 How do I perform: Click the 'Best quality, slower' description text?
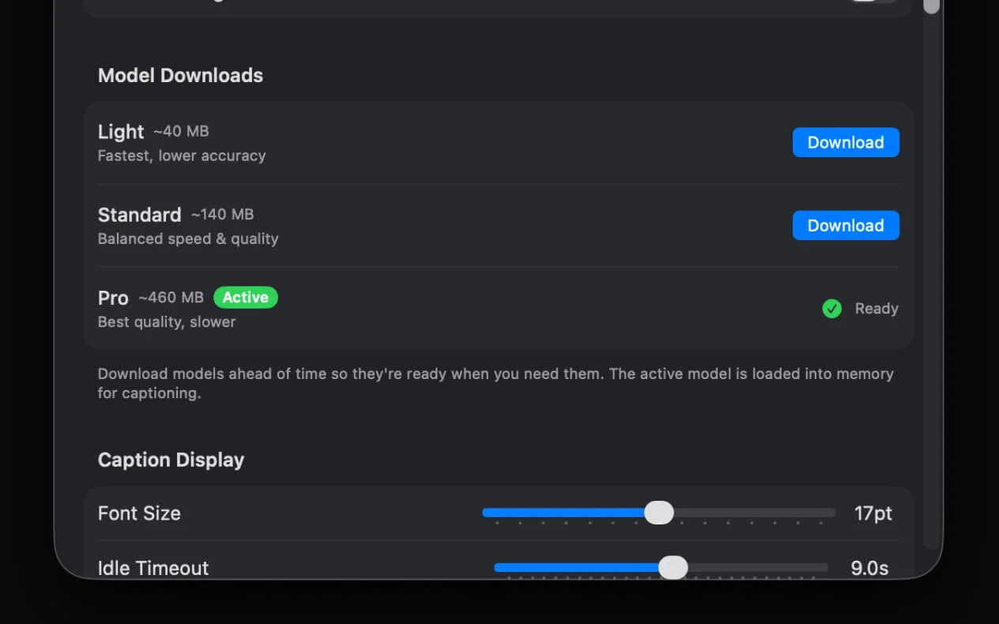pyautogui.click(x=166, y=321)
